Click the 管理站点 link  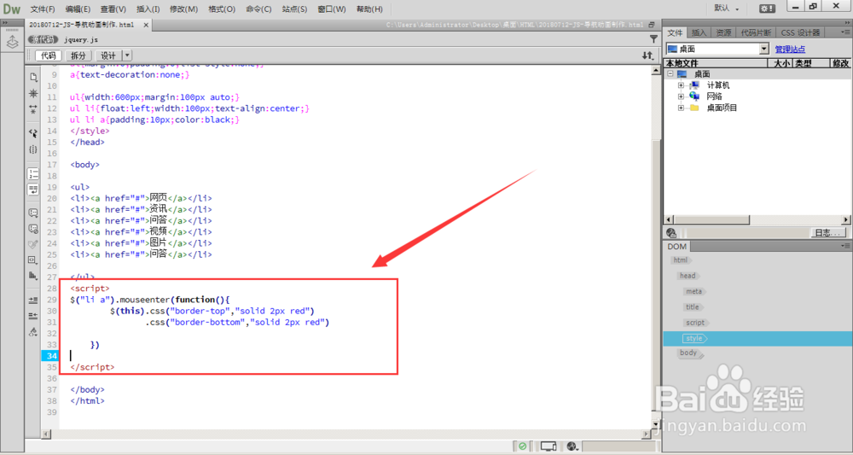[790, 49]
